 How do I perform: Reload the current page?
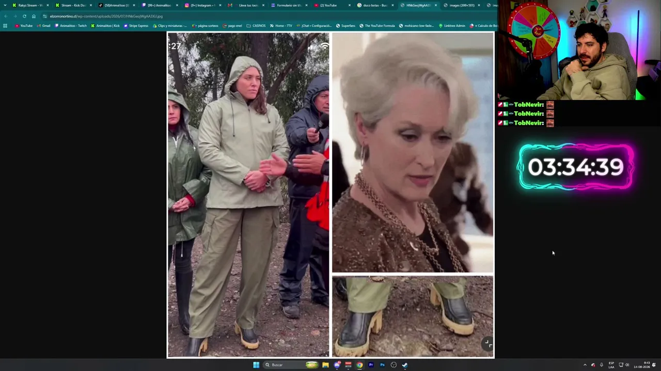[24, 16]
